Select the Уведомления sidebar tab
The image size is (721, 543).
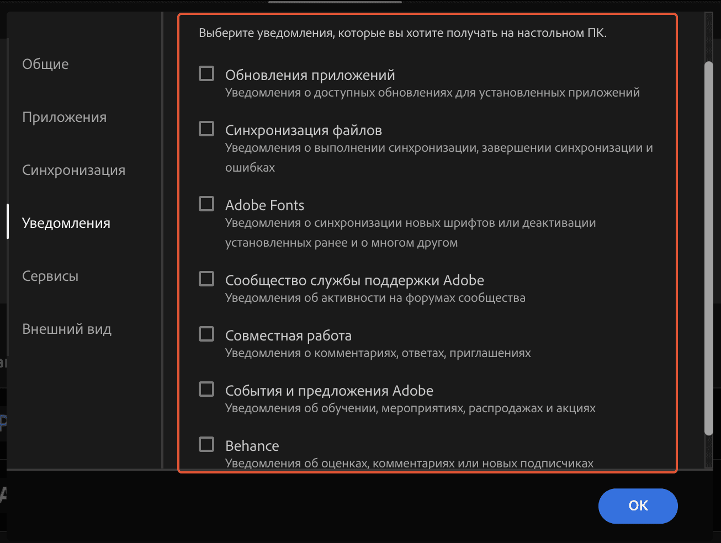tap(66, 223)
